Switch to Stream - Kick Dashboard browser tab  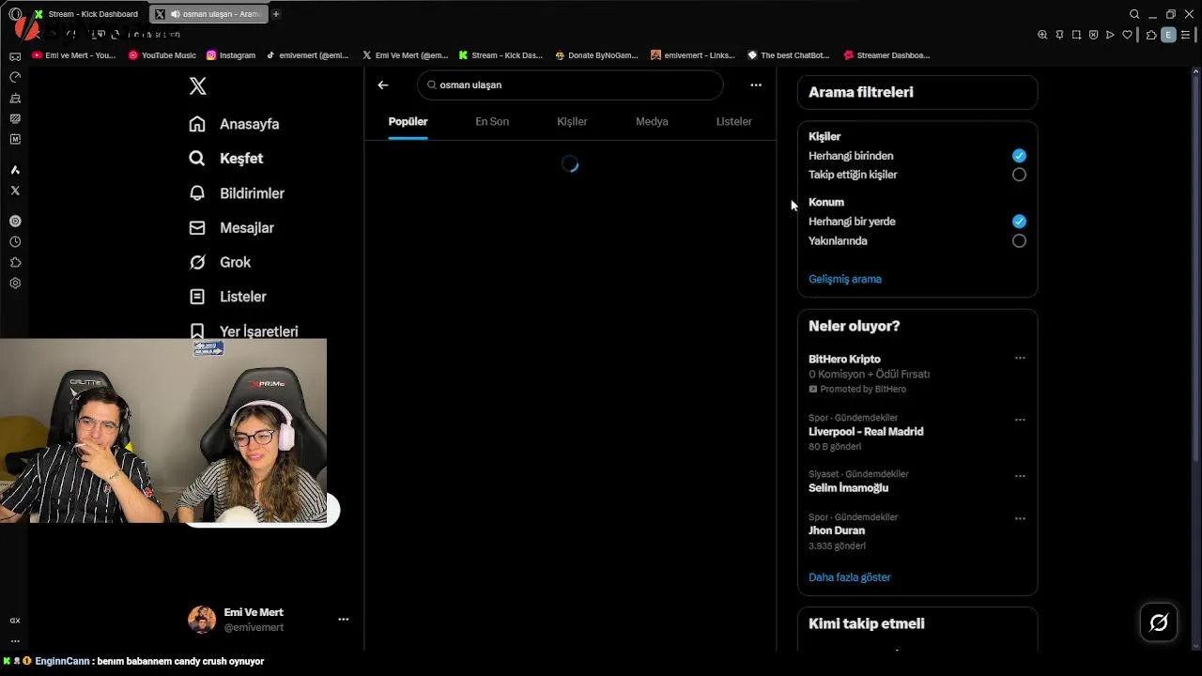(87, 14)
